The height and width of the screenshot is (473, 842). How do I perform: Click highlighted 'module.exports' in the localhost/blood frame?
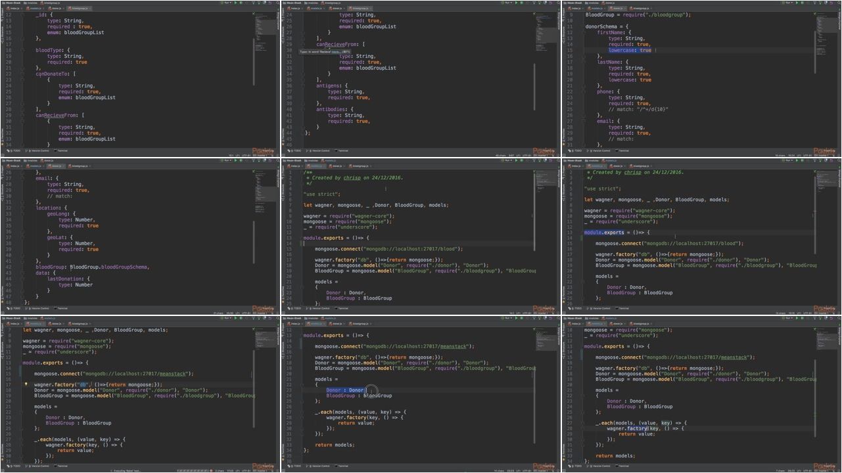click(x=604, y=233)
